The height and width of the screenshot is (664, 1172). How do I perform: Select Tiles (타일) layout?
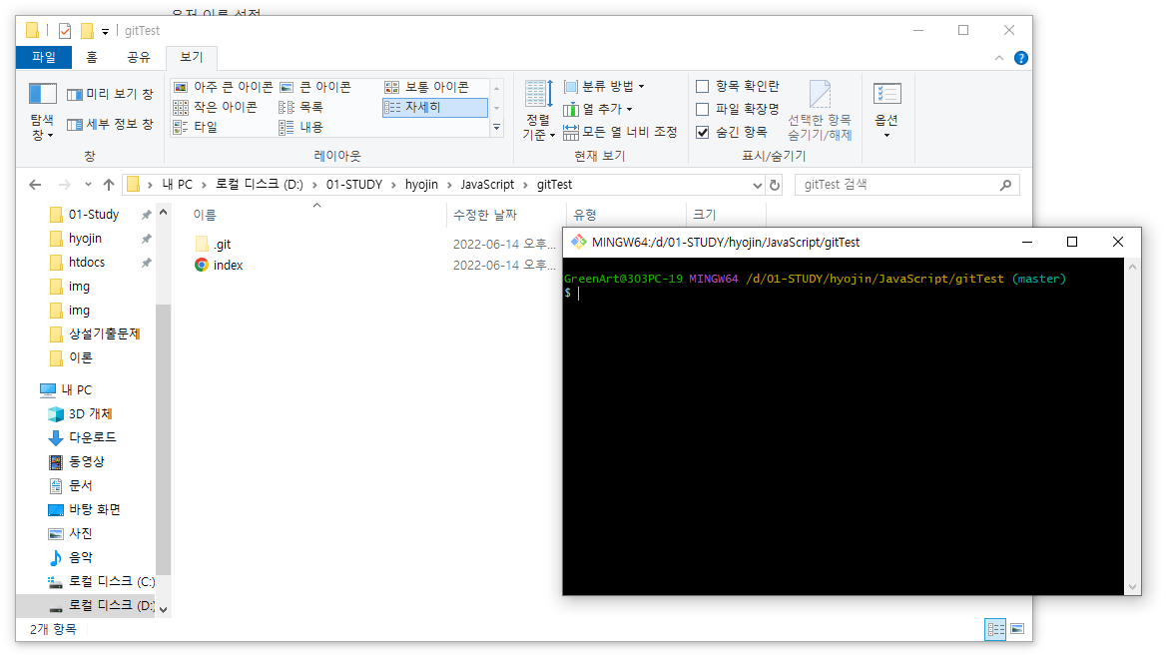pyautogui.click(x=195, y=127)
